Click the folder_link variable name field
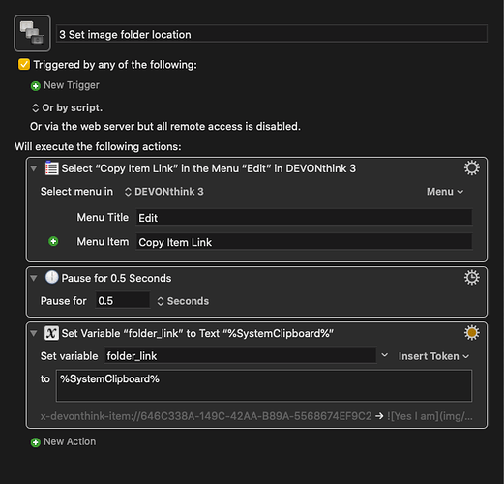This screenshot has height=484, width=504. 241,355
